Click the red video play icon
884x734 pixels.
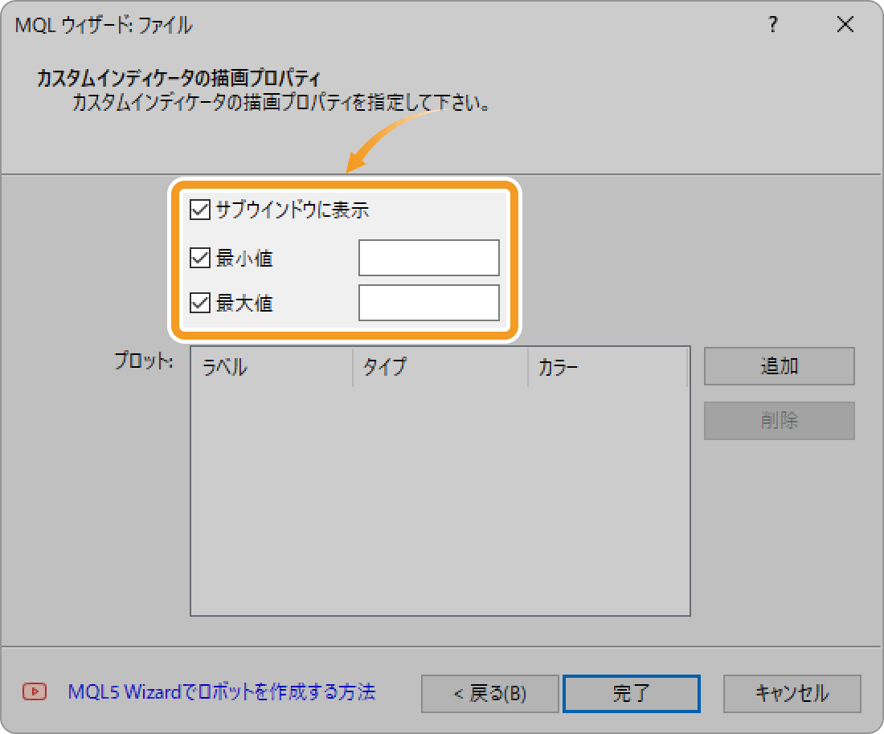[x=35, y=691]
